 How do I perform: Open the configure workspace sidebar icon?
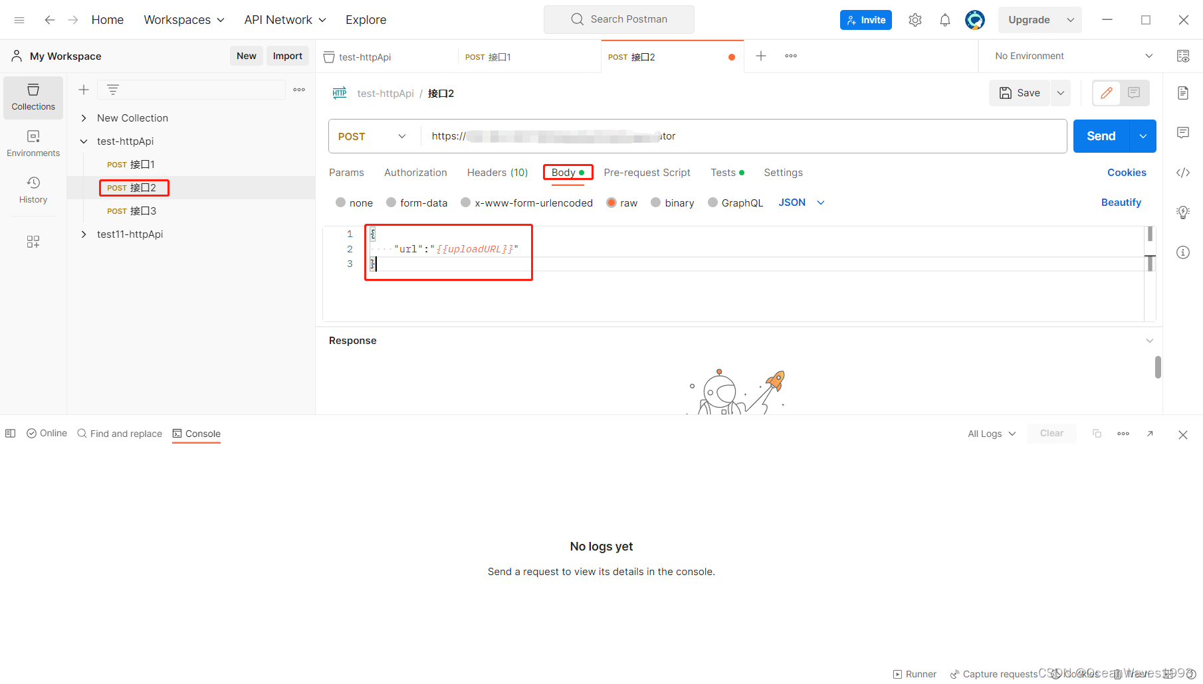tap(33, 242)
